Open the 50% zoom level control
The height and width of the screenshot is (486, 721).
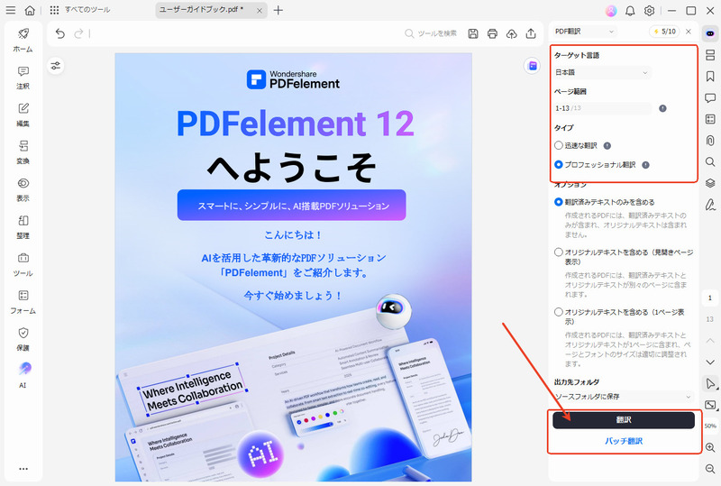pyautogui.click(x=710, y=426)
